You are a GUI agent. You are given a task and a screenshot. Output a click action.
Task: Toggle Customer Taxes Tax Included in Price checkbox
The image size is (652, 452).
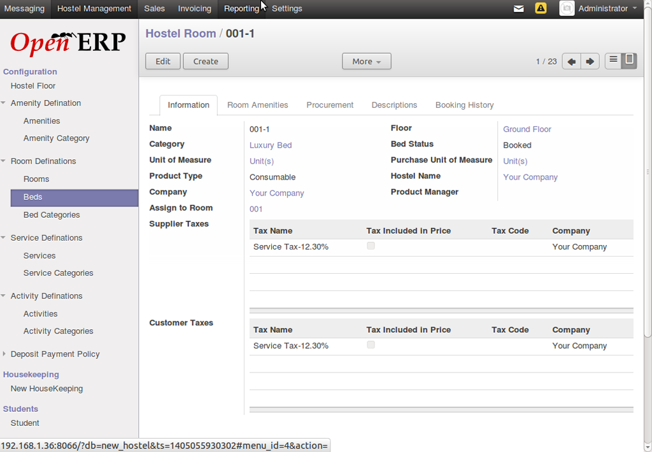pos(371,344)
